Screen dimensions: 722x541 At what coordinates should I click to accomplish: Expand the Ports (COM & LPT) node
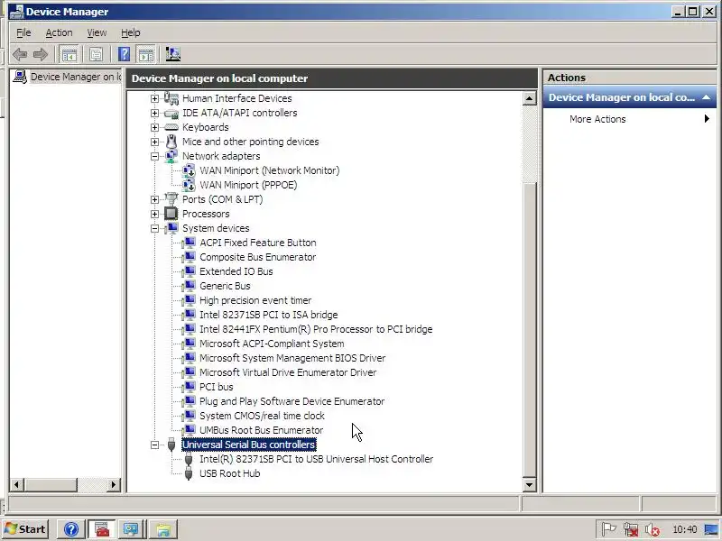pyautogui.click(x=154, y=199)
